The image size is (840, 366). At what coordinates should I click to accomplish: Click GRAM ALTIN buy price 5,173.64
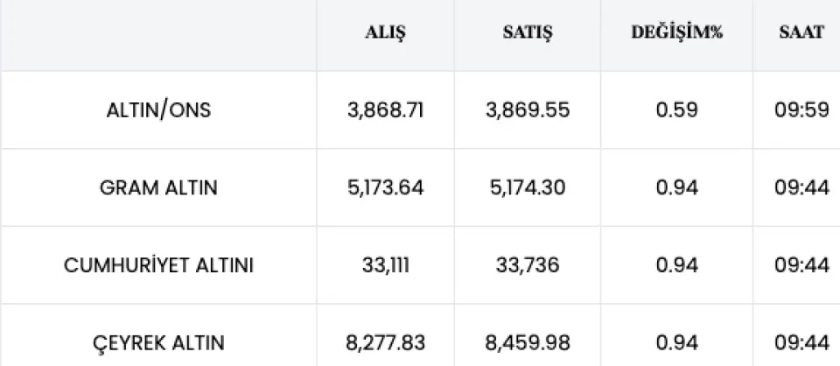[x=385, y=188]
